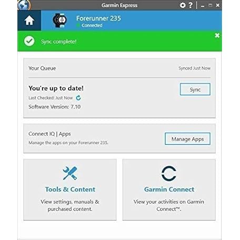Image resolution: width=240 pixels, height=240 pixels.
Task: Refresh the last checked update icon
Action: pyautogui.click(x=78, y=98)
